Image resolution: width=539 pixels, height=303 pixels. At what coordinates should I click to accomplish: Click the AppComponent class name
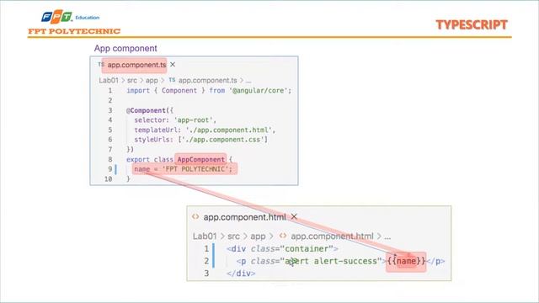coord(200,159)
